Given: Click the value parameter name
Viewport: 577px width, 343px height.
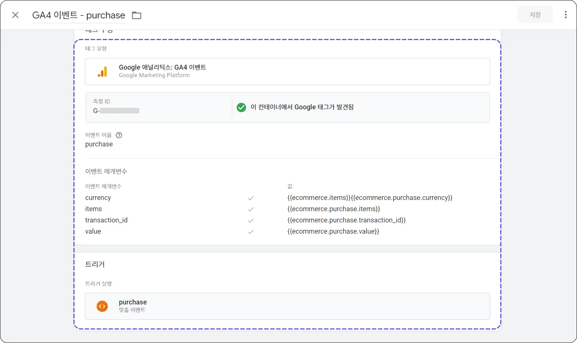Looking at the screenshot, I should (x=93, y=231).
